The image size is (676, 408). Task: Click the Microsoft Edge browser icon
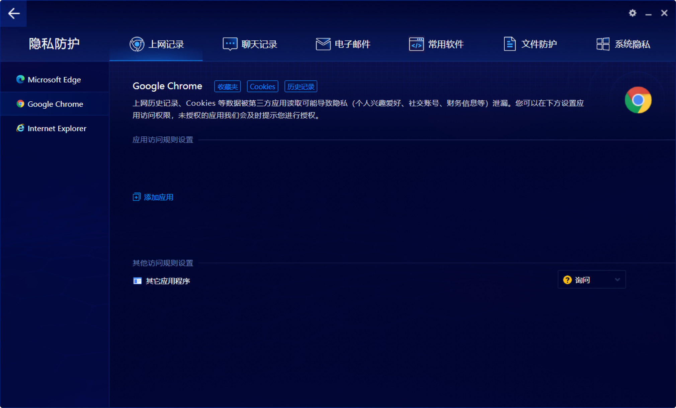click(20, 79)
